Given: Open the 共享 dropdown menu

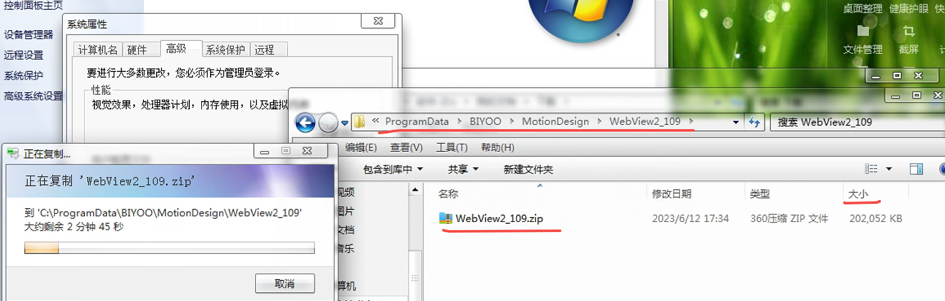Looking at the screenshot, I should coord(463,169).
